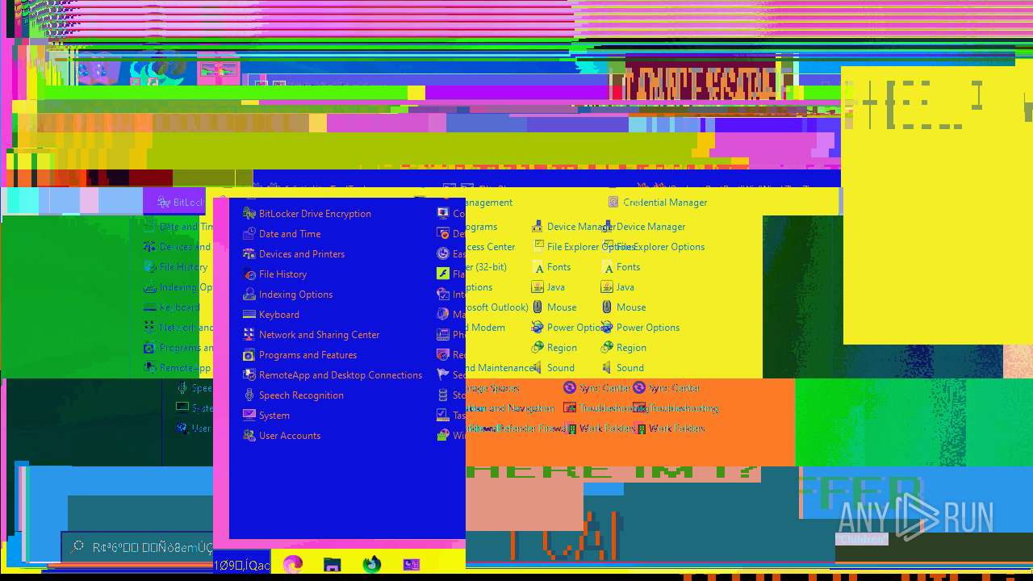Open Network and Sharing Center icon in blue panel
The width and height of the screenshot is (1033, 581).
click(249, 335)
